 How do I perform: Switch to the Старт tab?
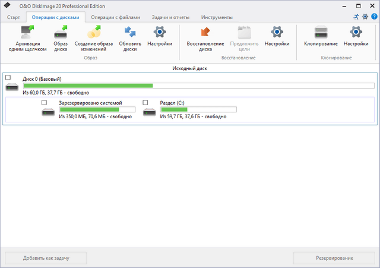(14, 17)
